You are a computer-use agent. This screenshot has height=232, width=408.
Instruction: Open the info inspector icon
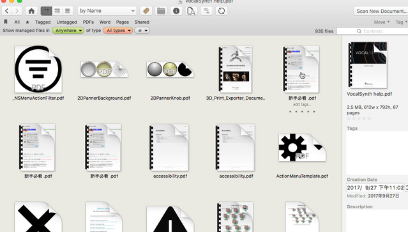[x=176, y=11]
